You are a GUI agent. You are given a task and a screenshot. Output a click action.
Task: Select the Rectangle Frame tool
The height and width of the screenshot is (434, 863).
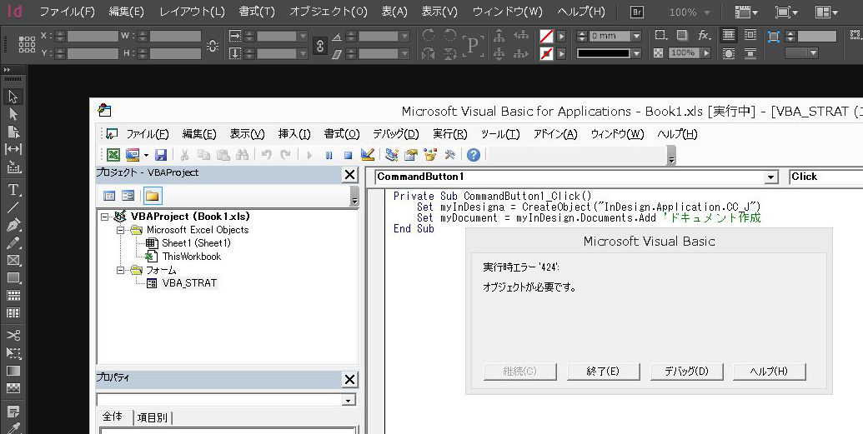[x=13, y=260]
